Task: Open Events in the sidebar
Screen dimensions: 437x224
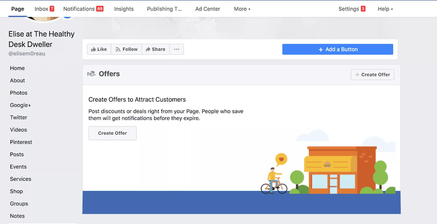Action: pos(18,166)
